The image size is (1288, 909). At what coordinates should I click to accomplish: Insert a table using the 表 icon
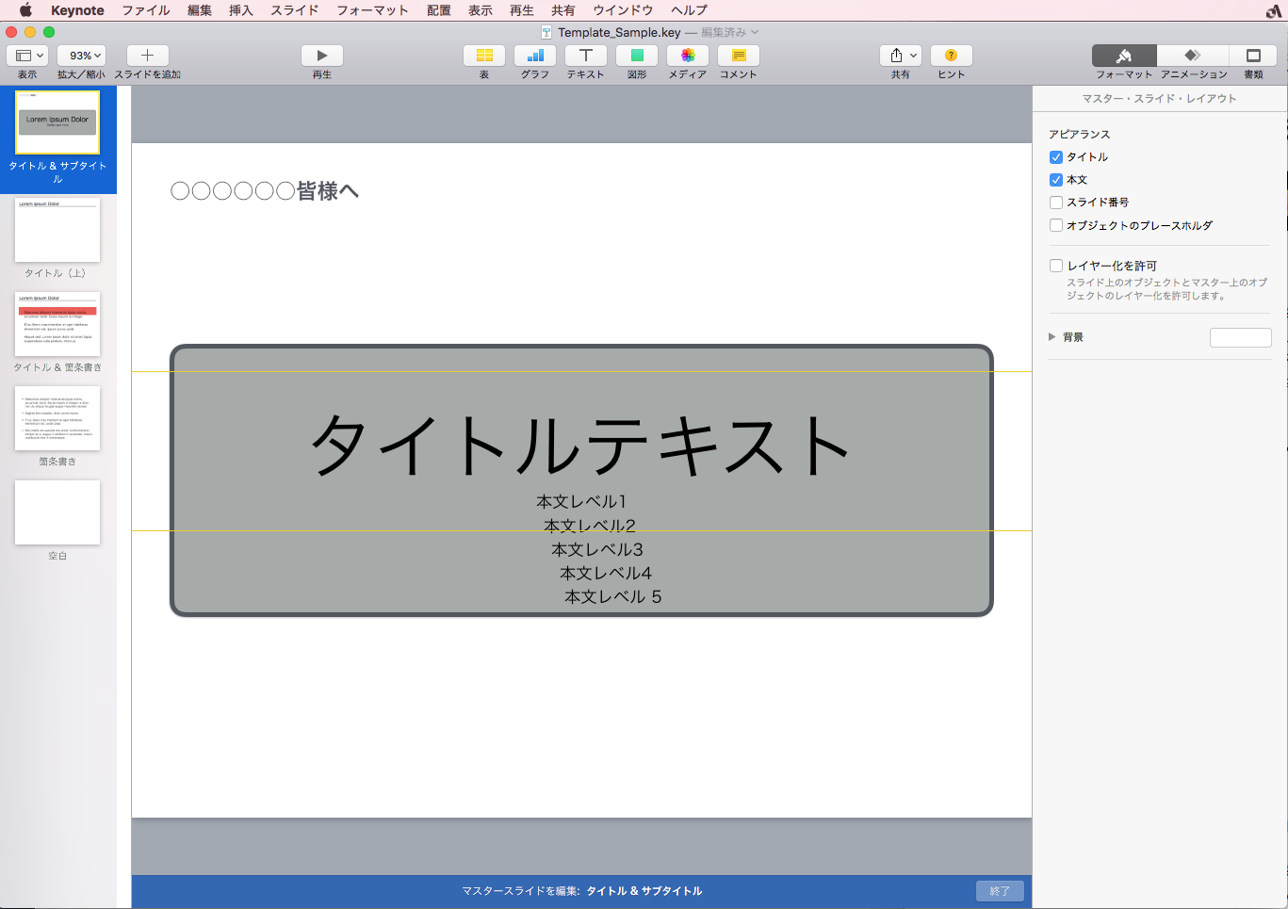coord(483,57)
